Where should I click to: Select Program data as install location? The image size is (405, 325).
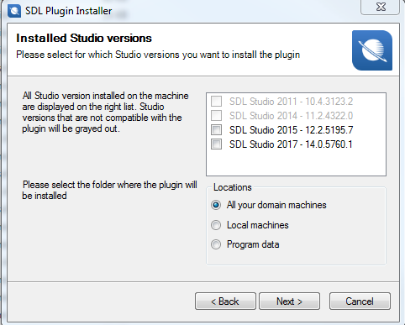[216, 244]
